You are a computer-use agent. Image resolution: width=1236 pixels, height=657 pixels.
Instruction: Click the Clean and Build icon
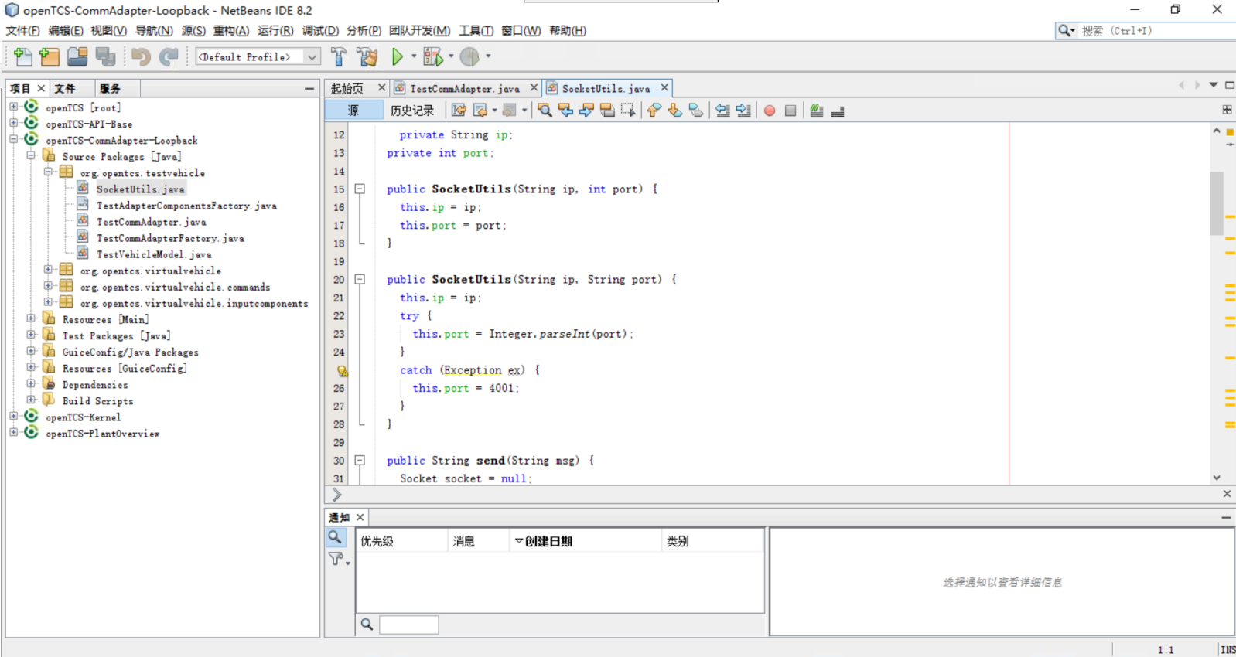pos(367,56)
